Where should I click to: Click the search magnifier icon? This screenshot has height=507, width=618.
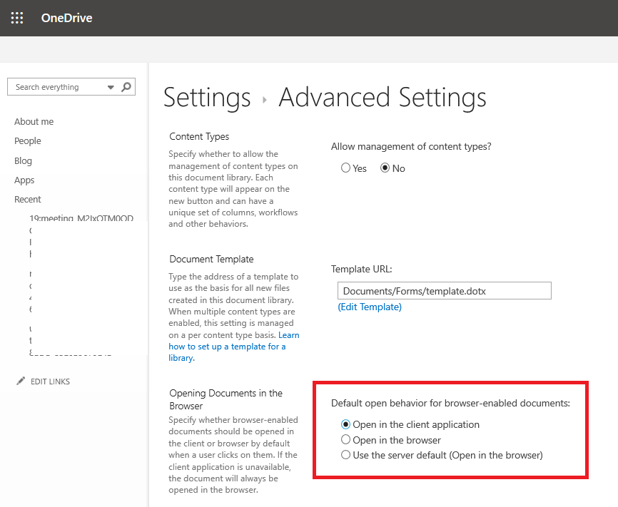pos(126,86)
